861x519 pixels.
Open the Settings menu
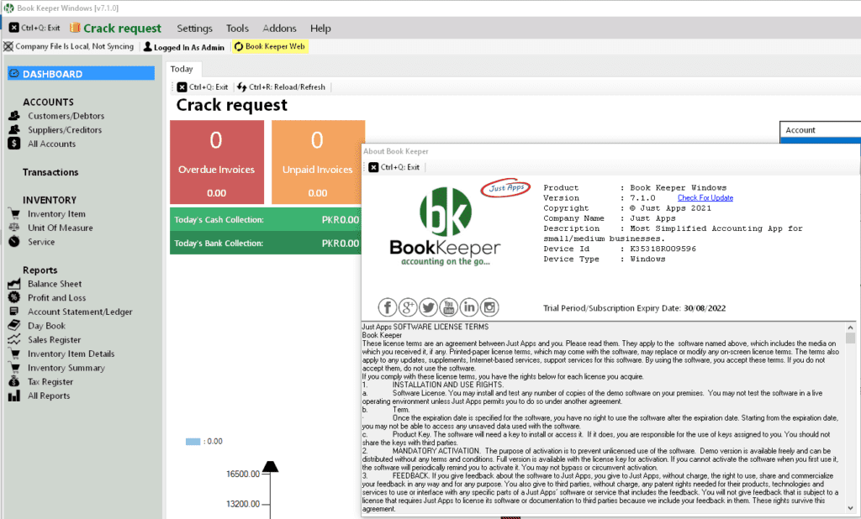tap(194, 29)
